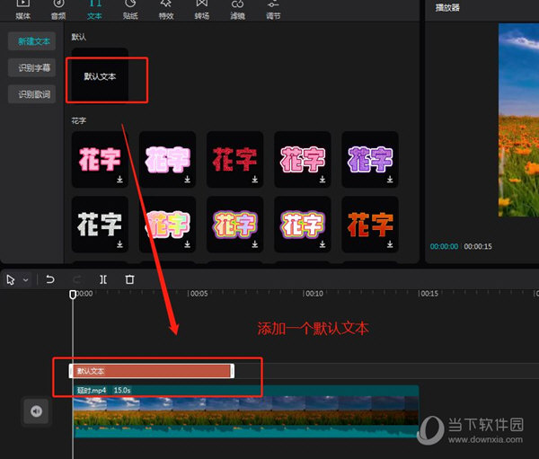Expand the selection tool dropdown arrow

(x=26, y=280)
